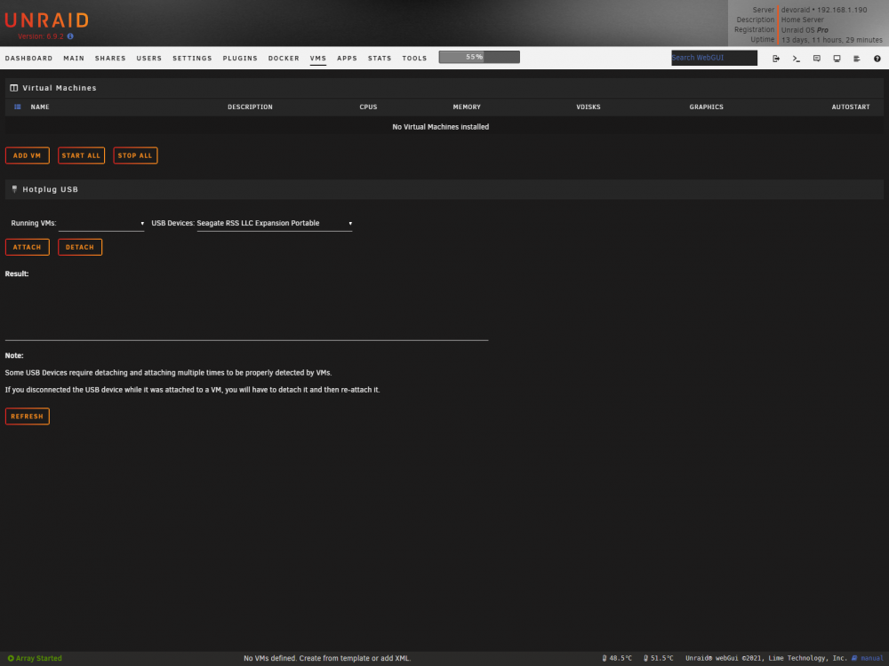Click the 'Unraid OS Pro' registration text
The image size is (889, 666).
pos(805,30)
